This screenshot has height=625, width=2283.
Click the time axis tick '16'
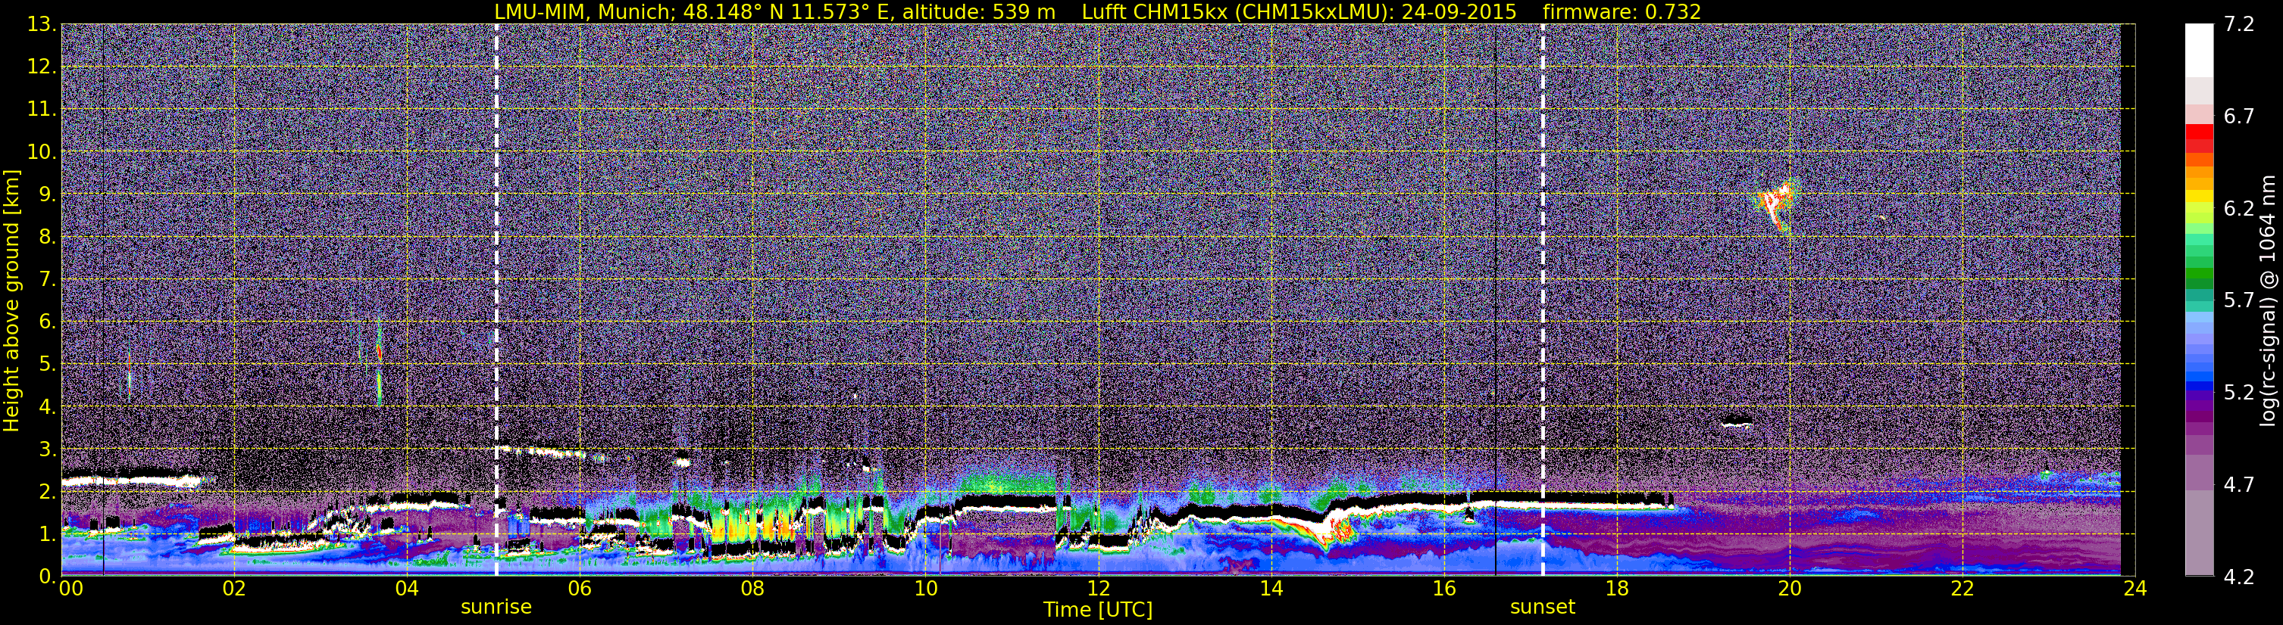coord(1443,589)
